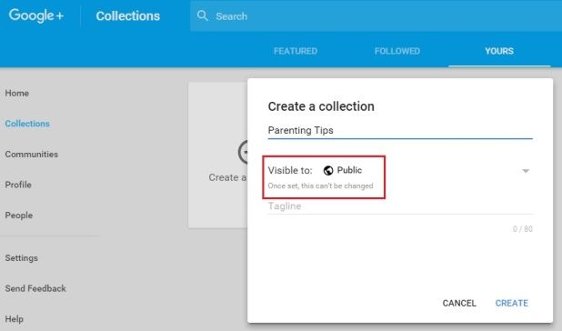Open Home in the sidebar
The width and height of the screenshot is (562, 331).
(x=17, y=93)
